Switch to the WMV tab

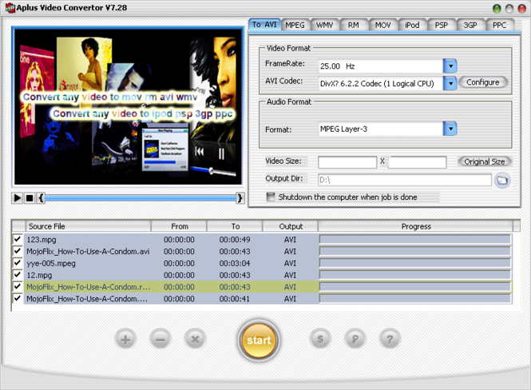[x=324, y=25]
